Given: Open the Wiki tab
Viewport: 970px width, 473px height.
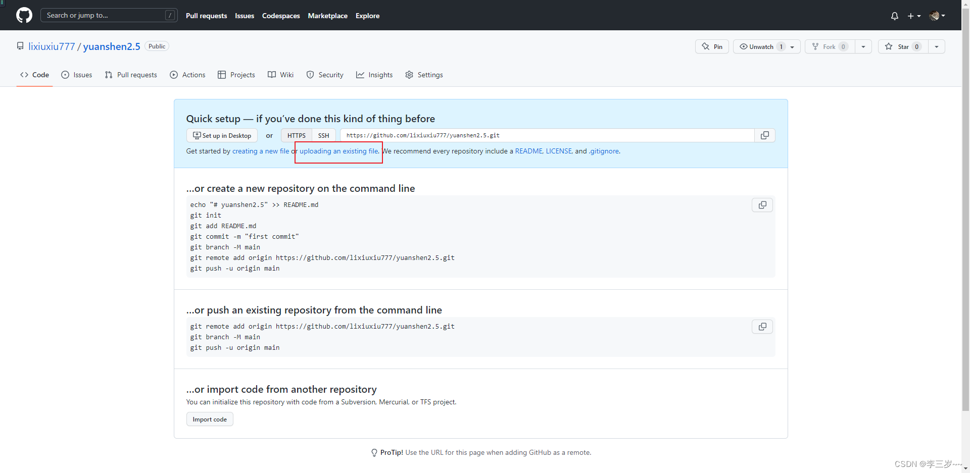Looking at the screenshot, I should pos(280,75).
